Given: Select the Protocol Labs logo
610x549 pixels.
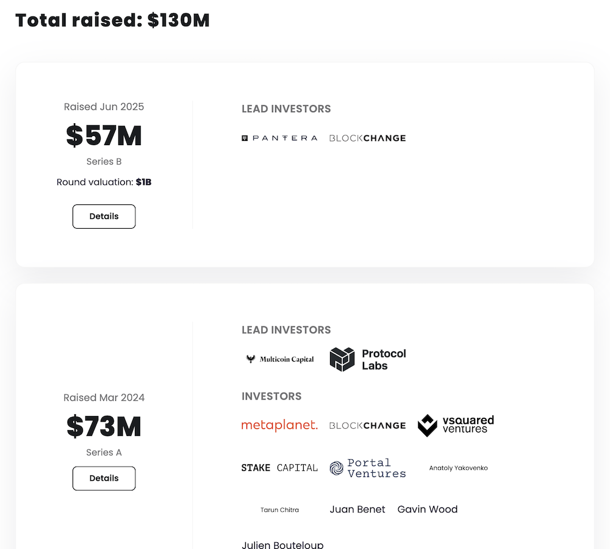Looking at the screenshot, I should [368, 359].
